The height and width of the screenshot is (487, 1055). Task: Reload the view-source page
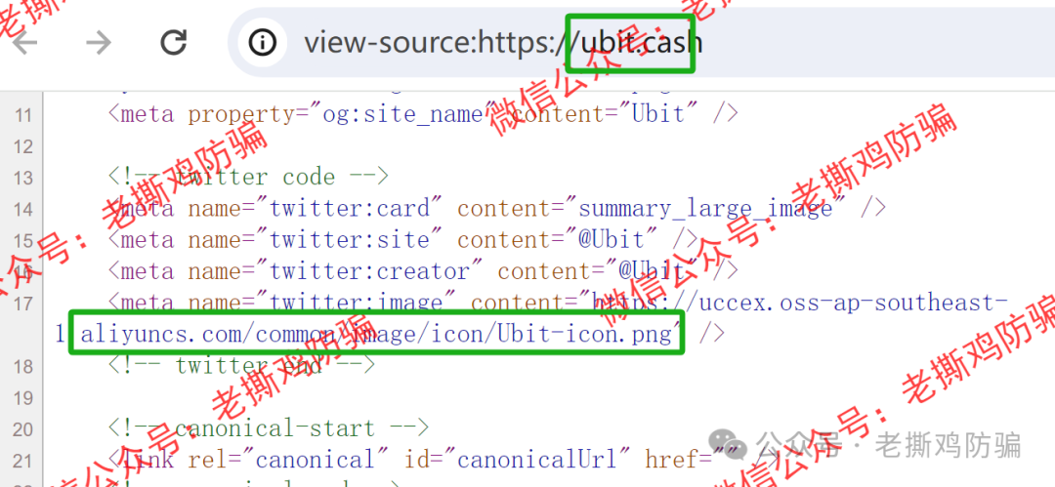coord(173,42)
